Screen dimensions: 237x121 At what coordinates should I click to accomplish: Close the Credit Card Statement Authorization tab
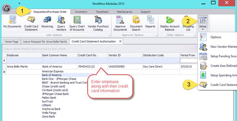[120, 41]
